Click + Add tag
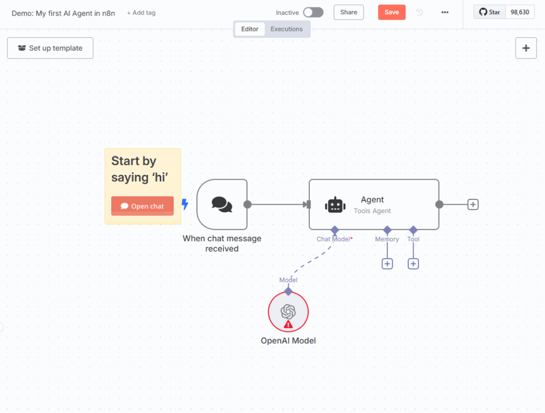 pos(141,13)
